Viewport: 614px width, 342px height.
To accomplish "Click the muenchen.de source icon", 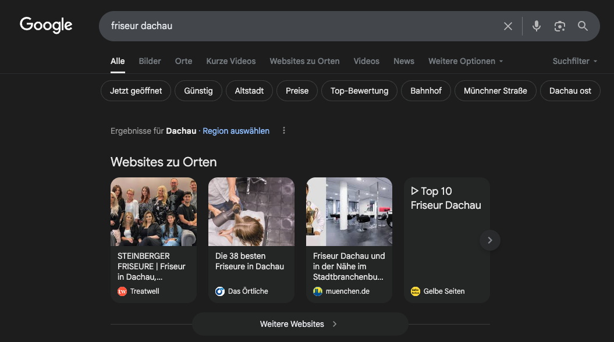I will point(318,291).
